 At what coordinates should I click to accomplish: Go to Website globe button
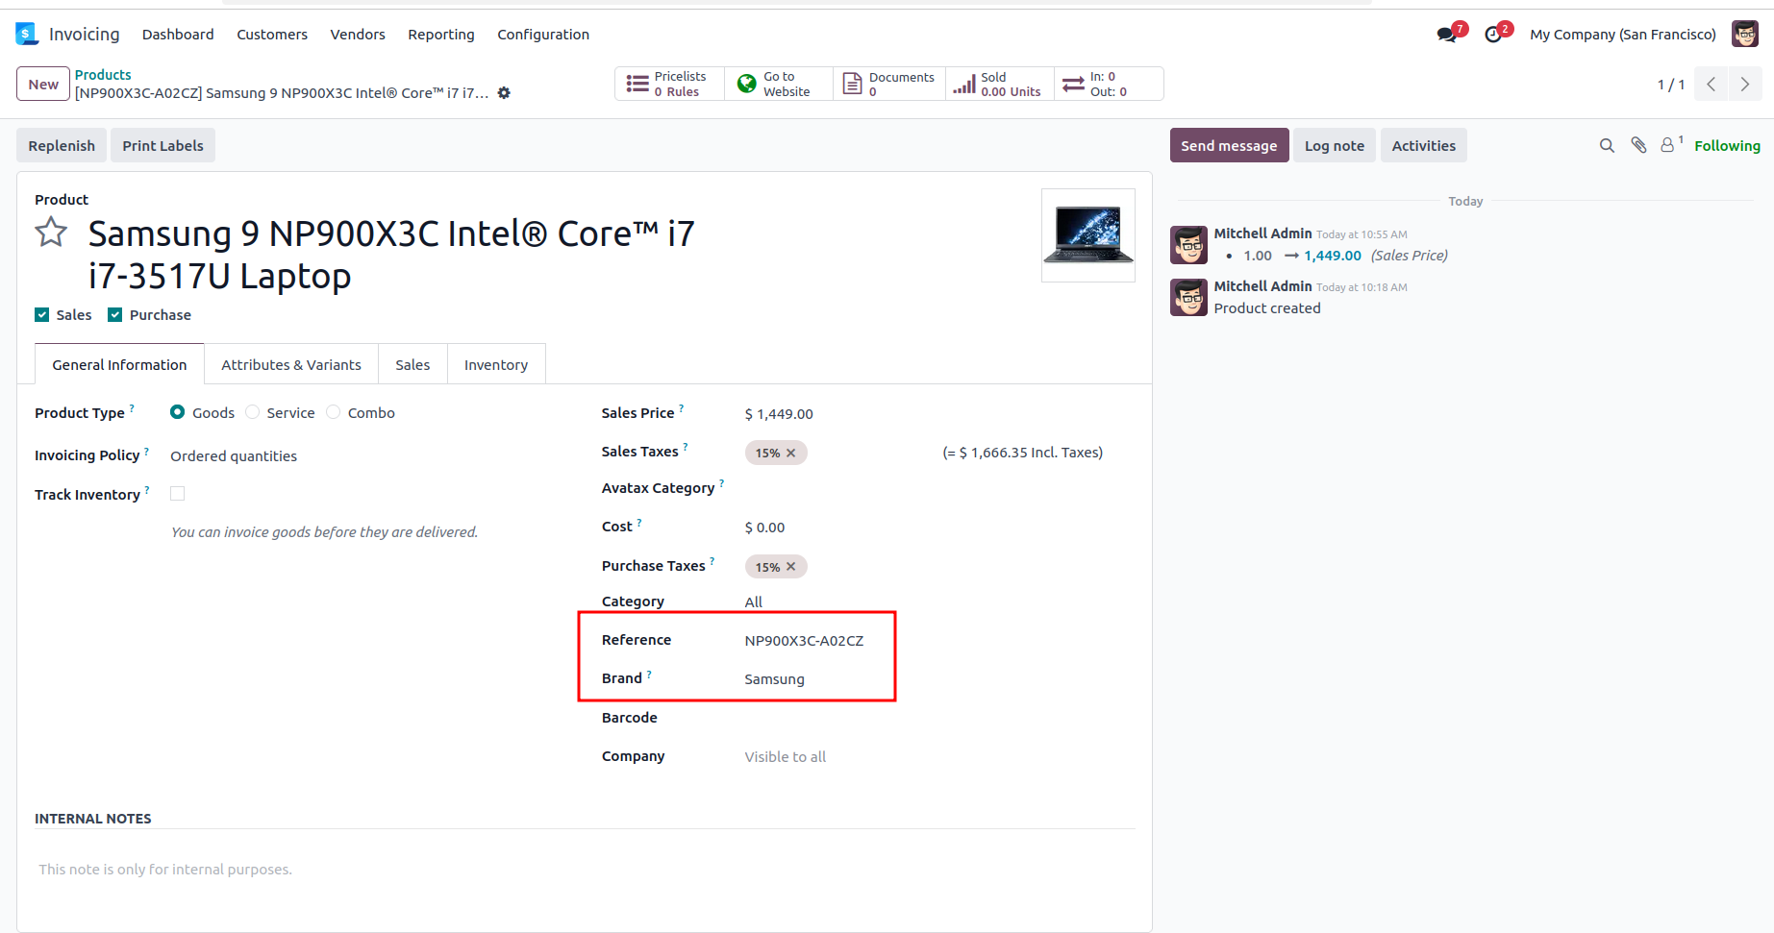(778, 84)
